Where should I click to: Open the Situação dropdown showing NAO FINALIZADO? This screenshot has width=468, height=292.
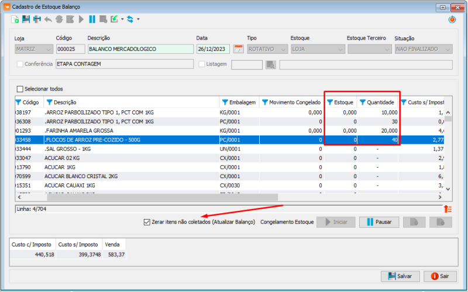coord(424,49)
